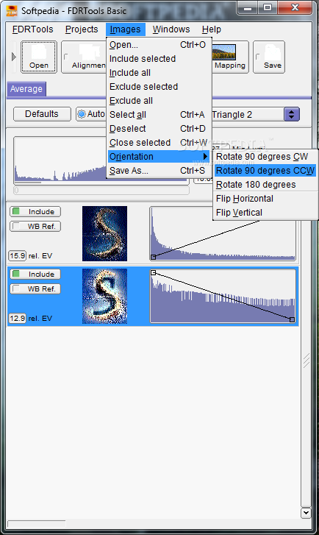Click the Defaults button
This screenshot has width=319, height=535.
pyautogui.click(x=42, y=114)
